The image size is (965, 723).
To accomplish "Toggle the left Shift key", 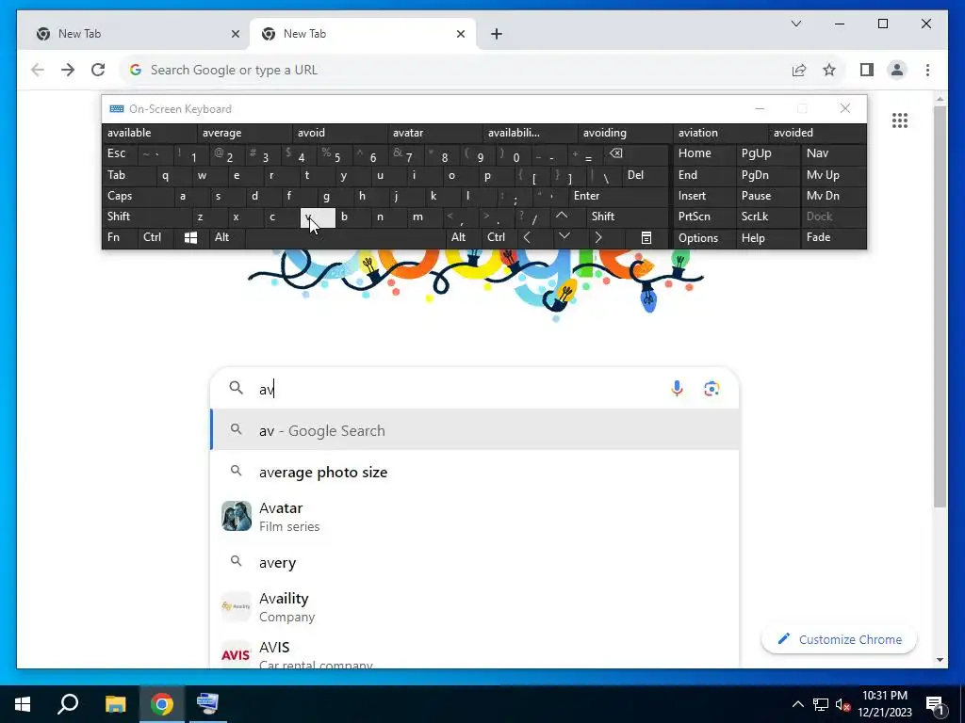I will [x=146, y=217].
